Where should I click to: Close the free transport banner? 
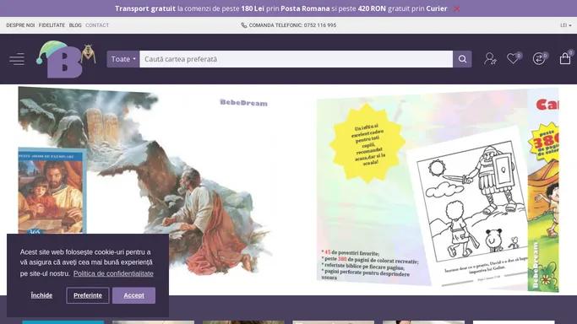(457, 8)
